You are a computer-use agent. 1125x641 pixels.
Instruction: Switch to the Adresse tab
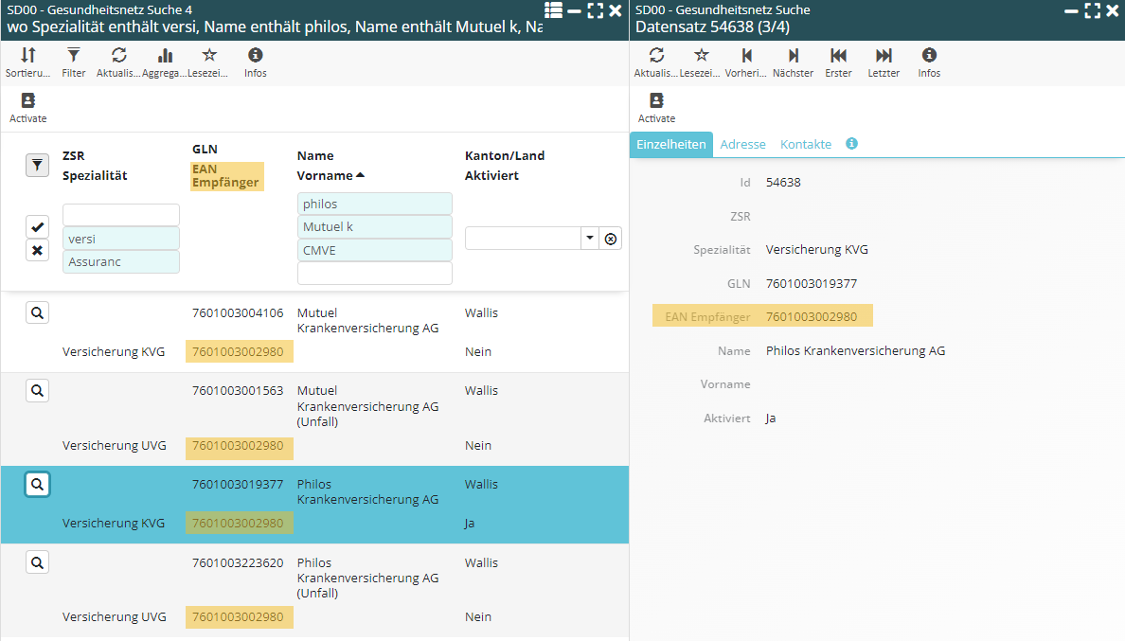point(742,144)
